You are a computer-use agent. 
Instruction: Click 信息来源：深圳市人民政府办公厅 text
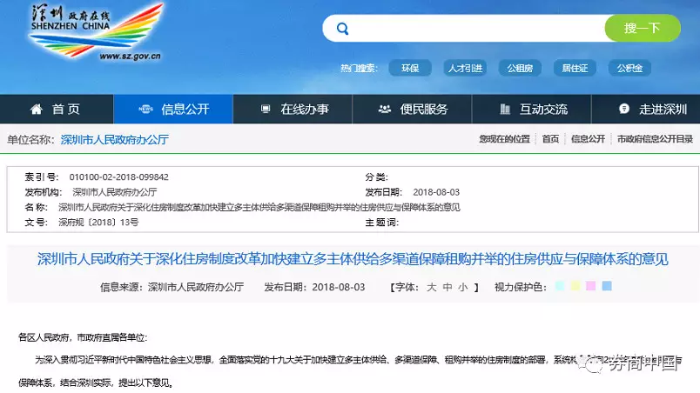point(172,287)
